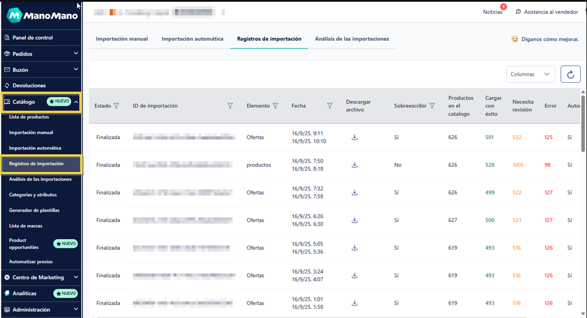
Task: Open the Estado column filter
Action: pyautogui.click(x=117, y=106)
